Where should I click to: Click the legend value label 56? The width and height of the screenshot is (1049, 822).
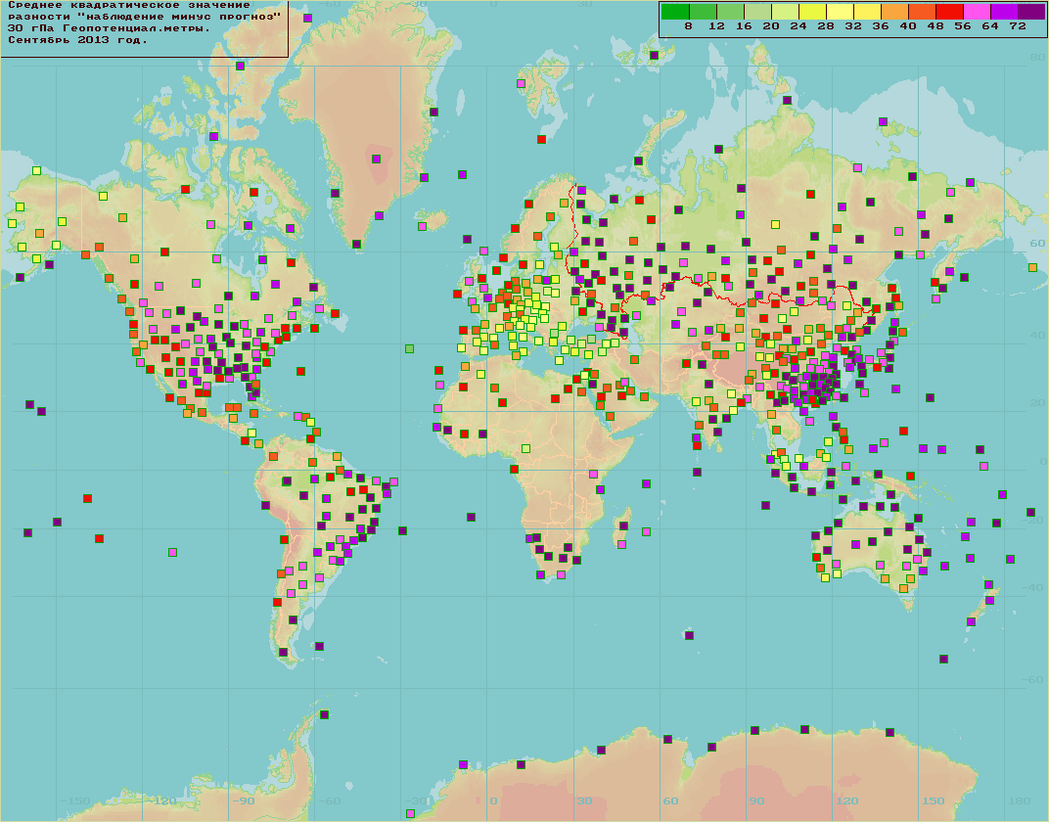(963, 26)
